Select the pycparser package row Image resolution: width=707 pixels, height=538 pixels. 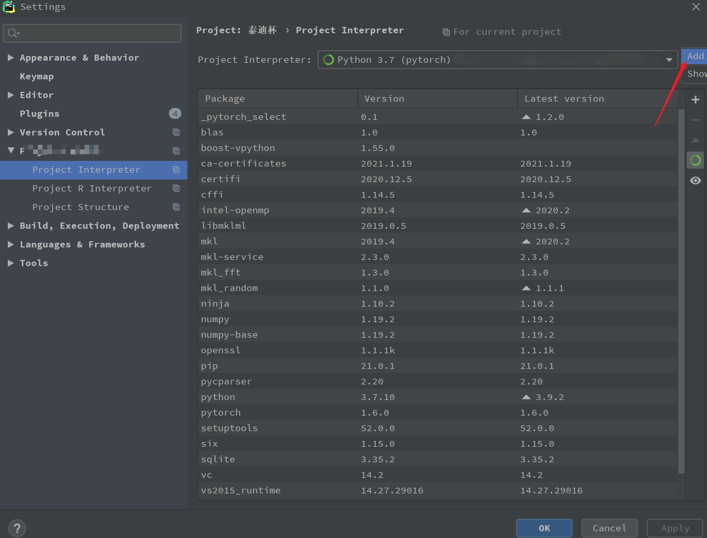[438, 381]
